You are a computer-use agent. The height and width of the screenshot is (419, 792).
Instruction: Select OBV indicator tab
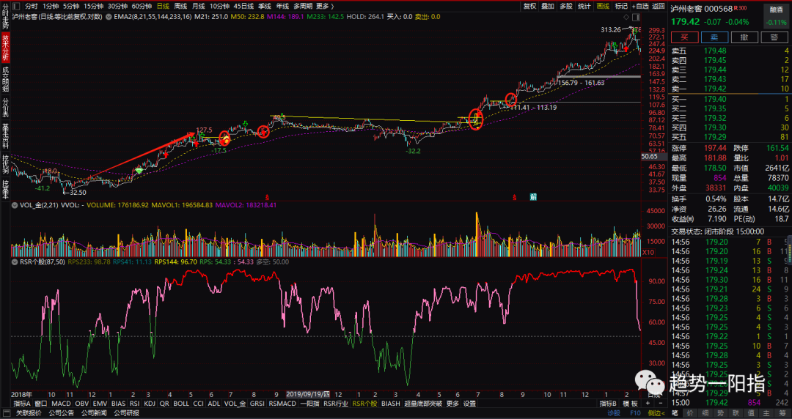point(82,404)
